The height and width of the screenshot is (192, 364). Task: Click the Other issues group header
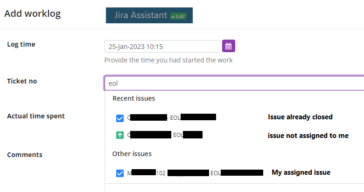click(132, 154)
